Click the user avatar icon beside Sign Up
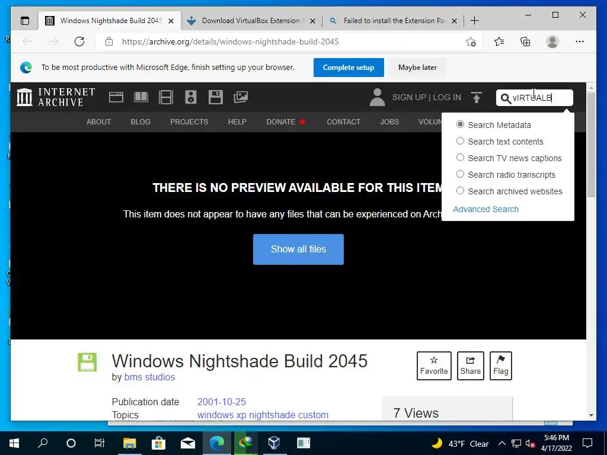The height and width of the screenshot is (455, 607). [x=377, y=97]
